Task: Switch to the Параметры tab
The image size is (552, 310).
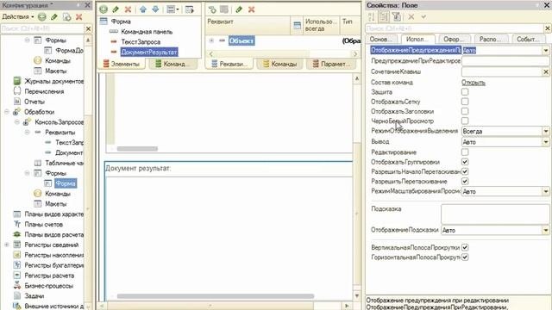Action: (x=331, y=64)
